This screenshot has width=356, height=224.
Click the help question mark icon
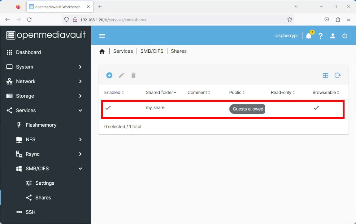point(321,36)
